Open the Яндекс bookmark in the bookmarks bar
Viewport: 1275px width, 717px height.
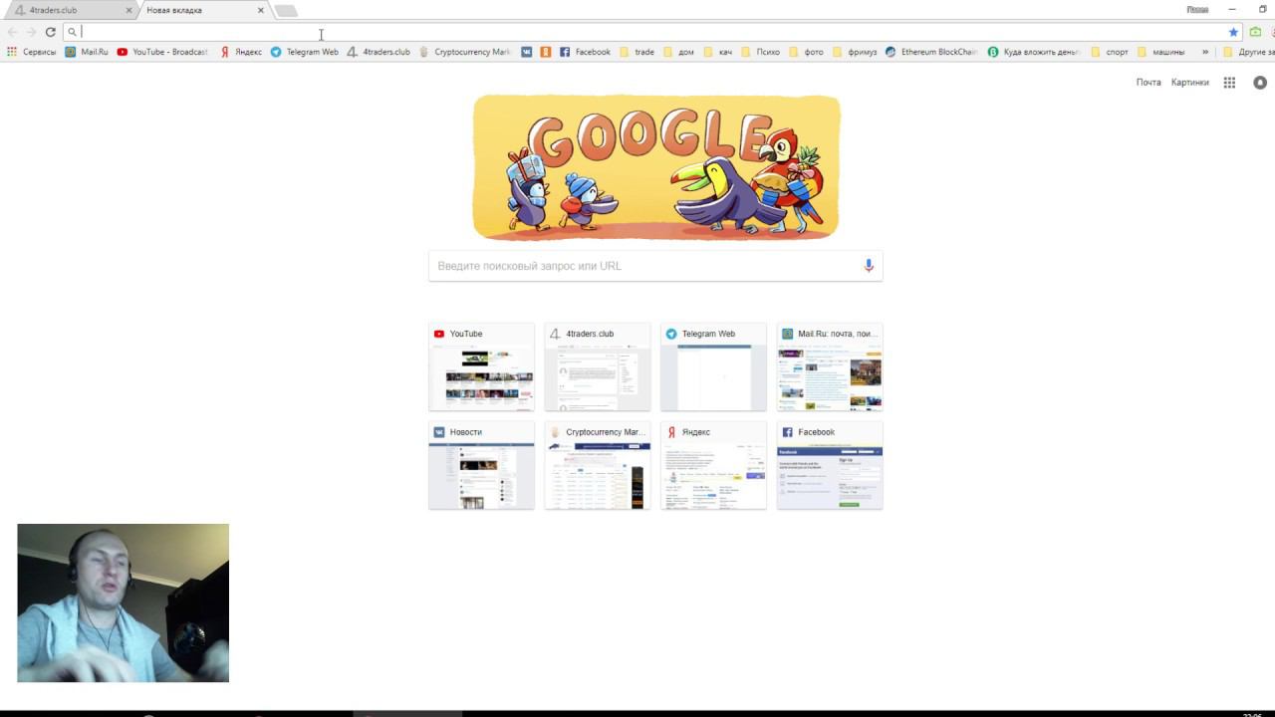tap(241, 52)
